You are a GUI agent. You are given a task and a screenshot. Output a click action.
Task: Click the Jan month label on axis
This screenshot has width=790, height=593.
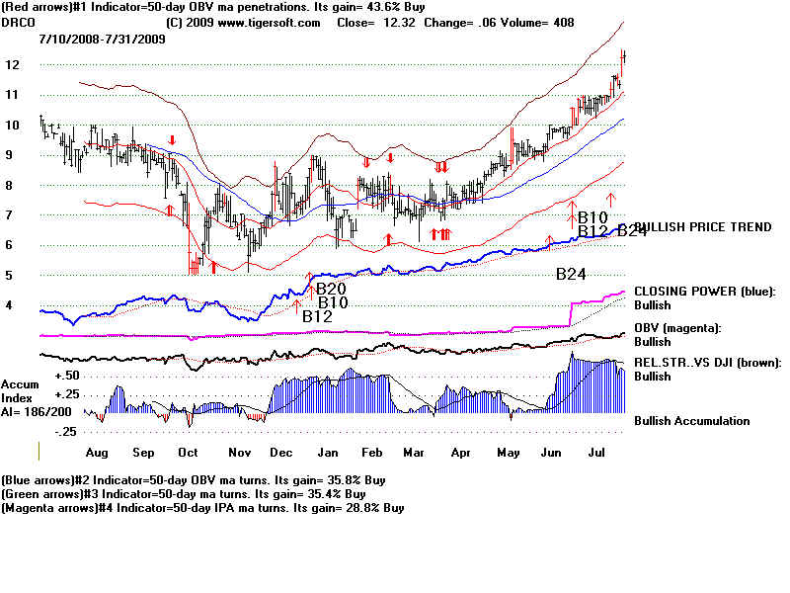tap(328, 453)
